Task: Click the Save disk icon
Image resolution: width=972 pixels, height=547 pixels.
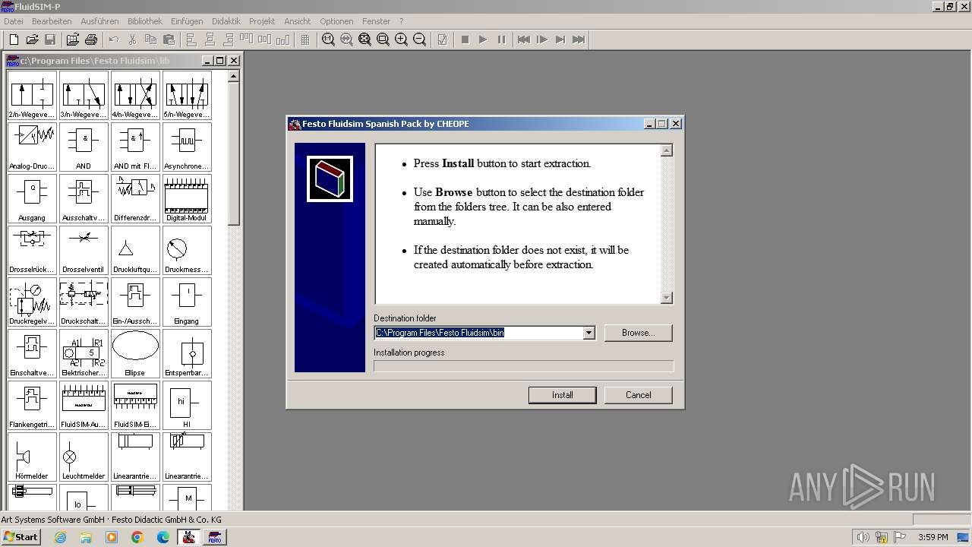Action: coord(50,40)
